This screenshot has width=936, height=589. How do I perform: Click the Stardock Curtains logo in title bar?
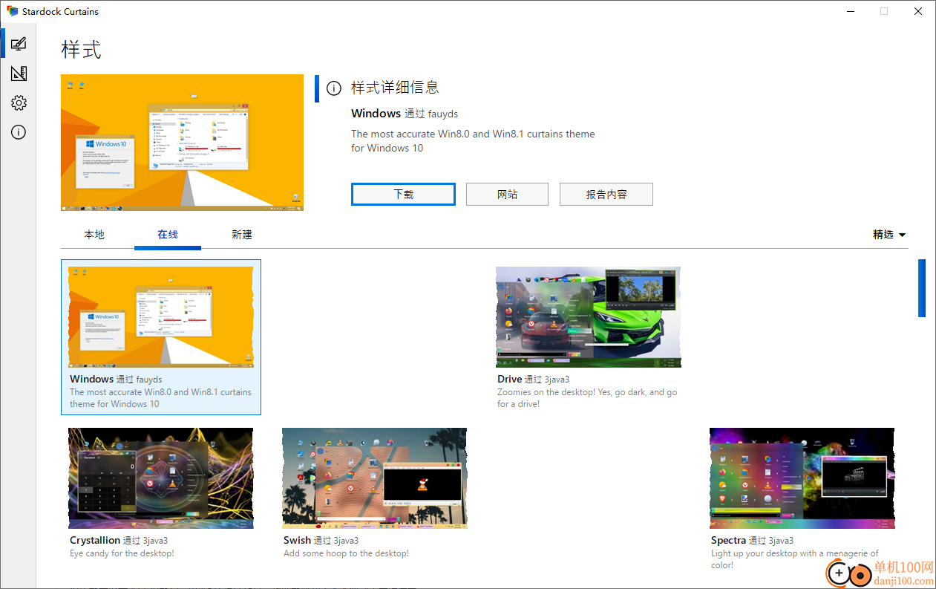click(x=13, y=11)
